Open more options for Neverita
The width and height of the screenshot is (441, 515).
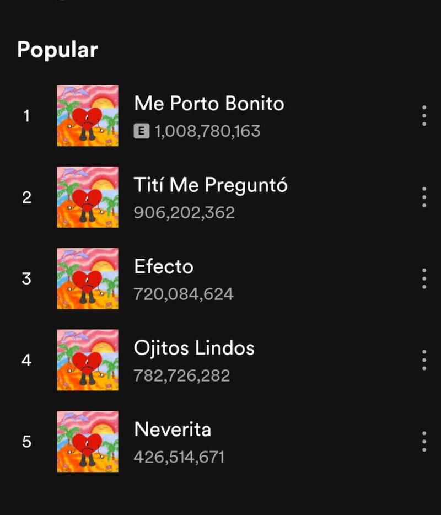coord(424,442)
